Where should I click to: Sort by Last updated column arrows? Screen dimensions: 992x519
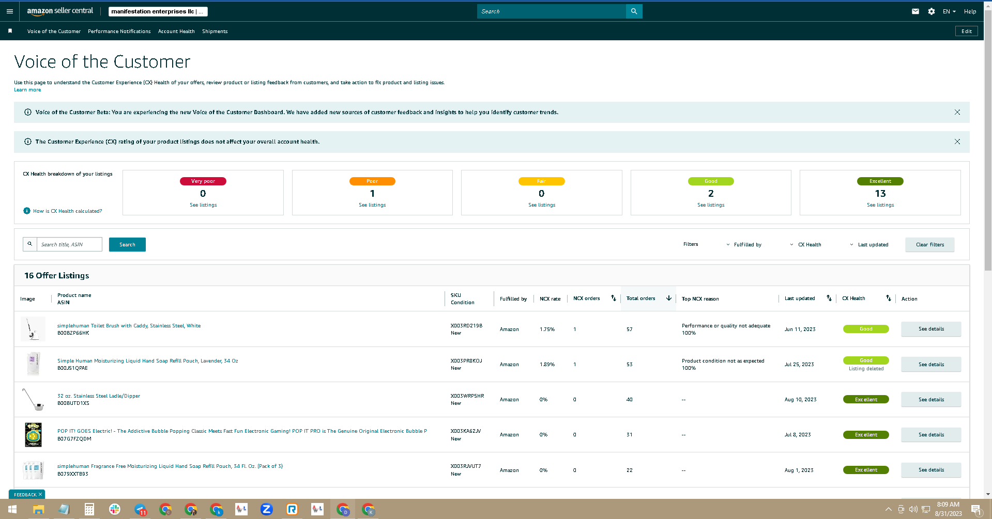(x=829, y=298)
